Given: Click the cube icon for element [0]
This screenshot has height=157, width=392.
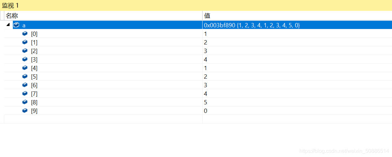Looking at the screenshot, I should (x=25, y=34).
